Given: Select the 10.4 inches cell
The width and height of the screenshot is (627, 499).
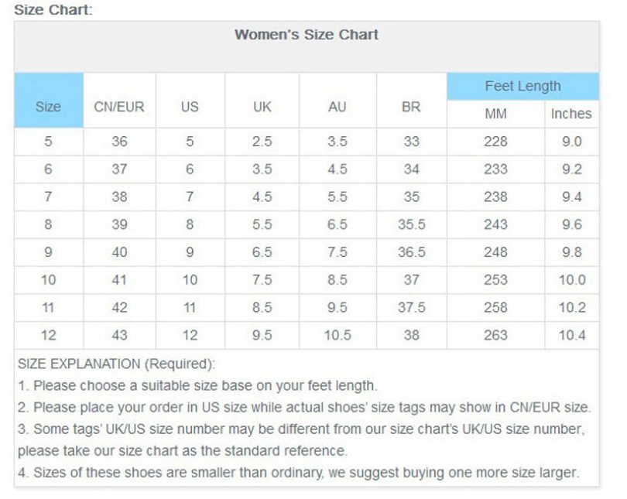Looking at the screenshot, I should [572, 335].
